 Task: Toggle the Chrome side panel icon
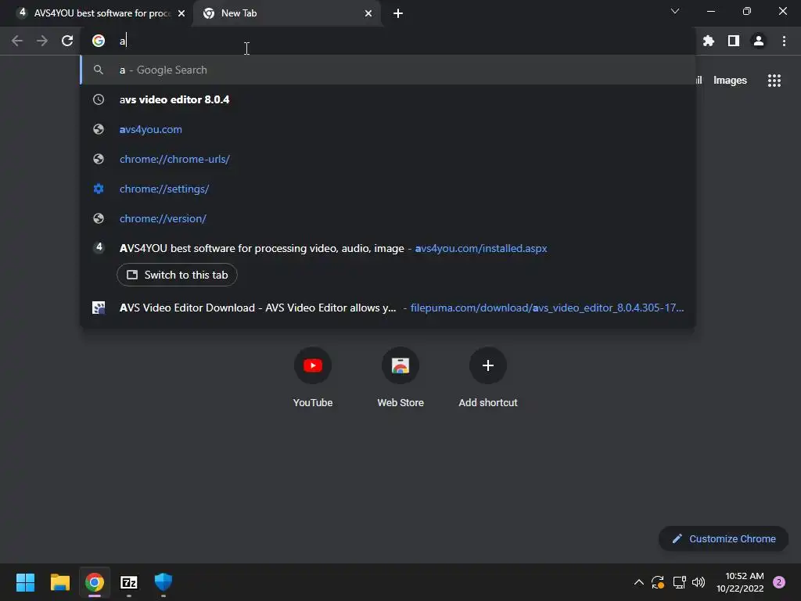point(734,41)
